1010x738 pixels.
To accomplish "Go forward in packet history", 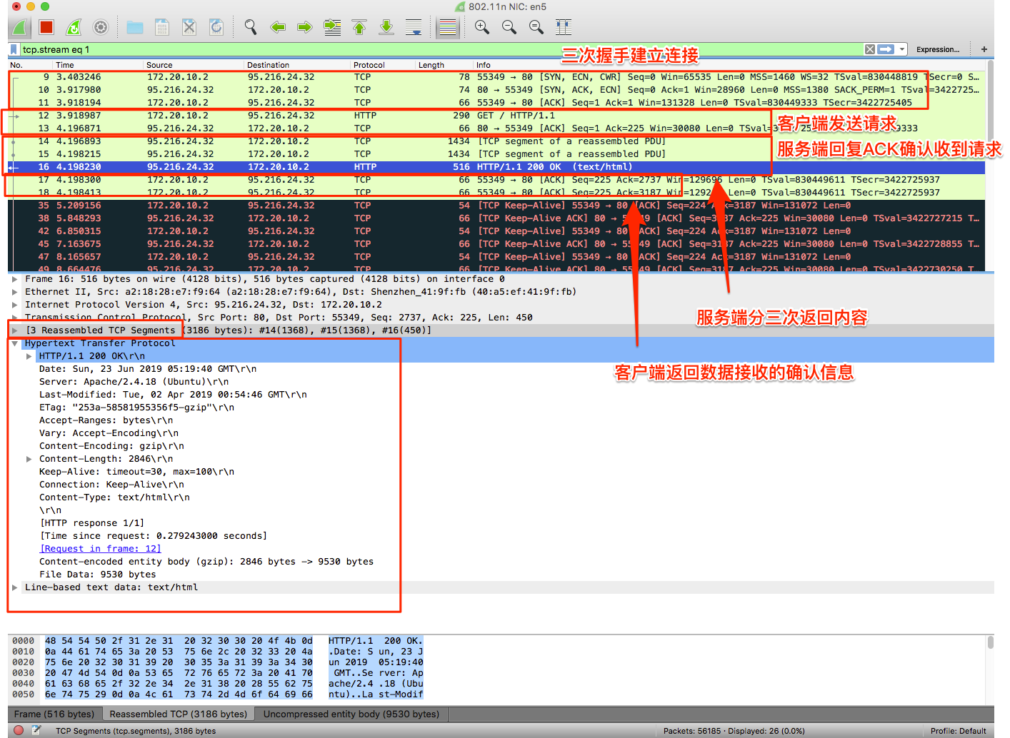I will click(x=305, y=28).
